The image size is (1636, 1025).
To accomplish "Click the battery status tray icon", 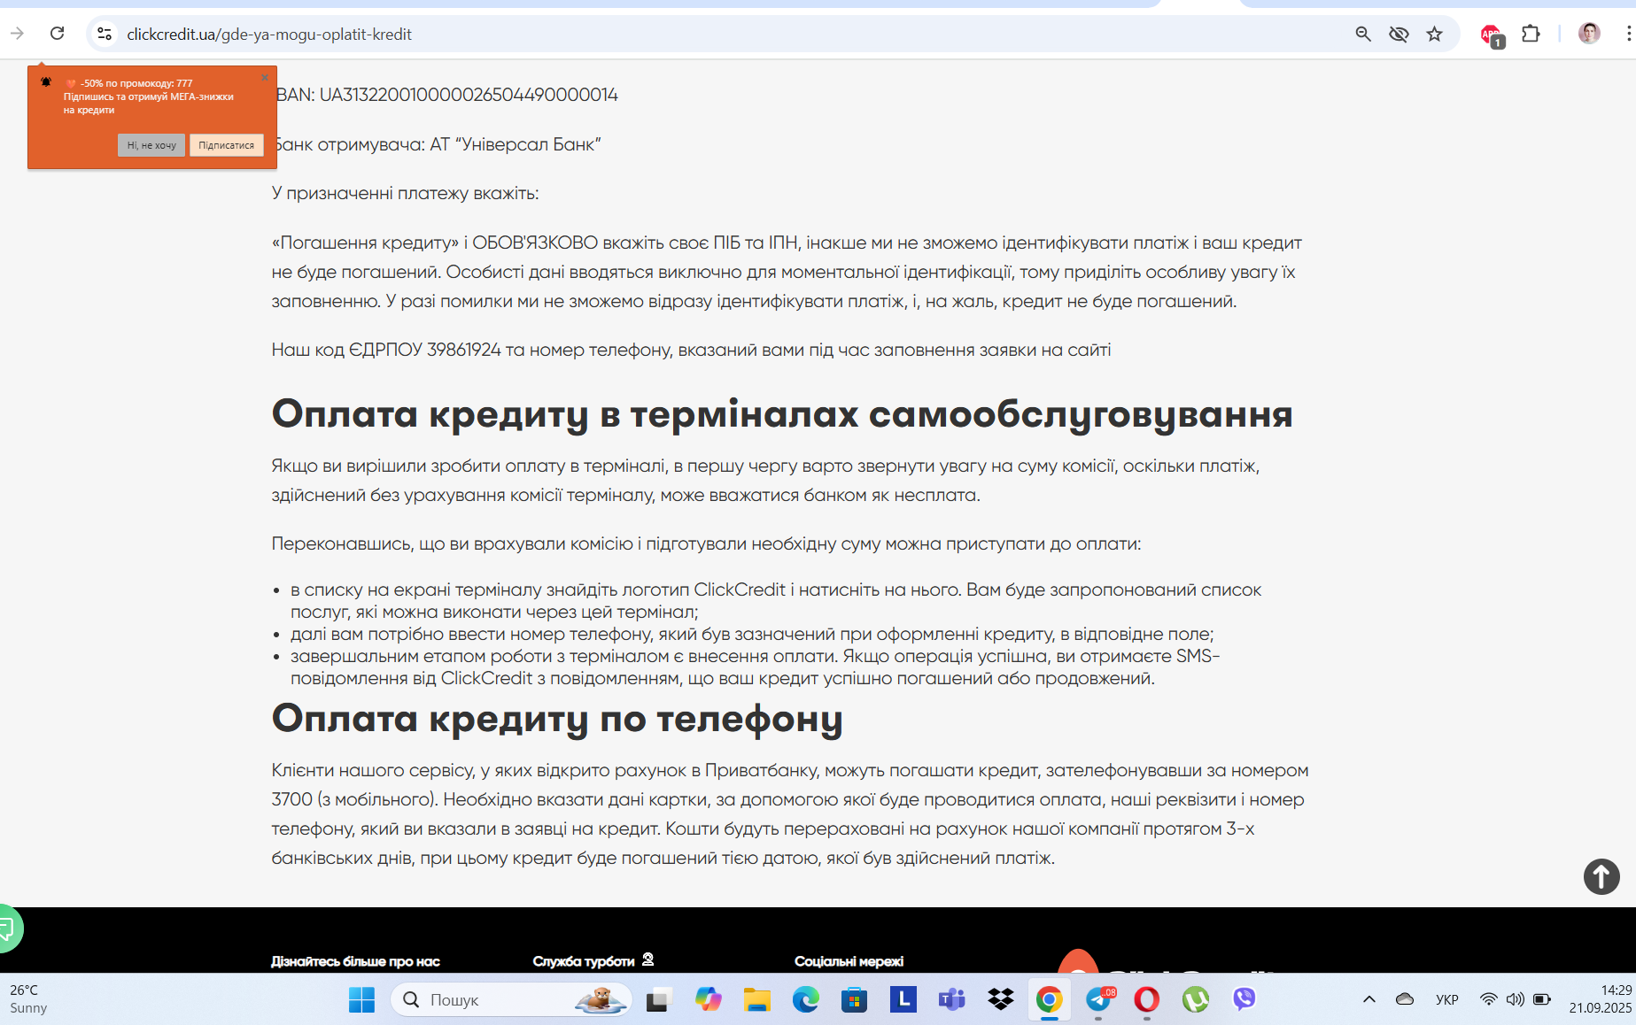I will (x=1541, y=1000).
